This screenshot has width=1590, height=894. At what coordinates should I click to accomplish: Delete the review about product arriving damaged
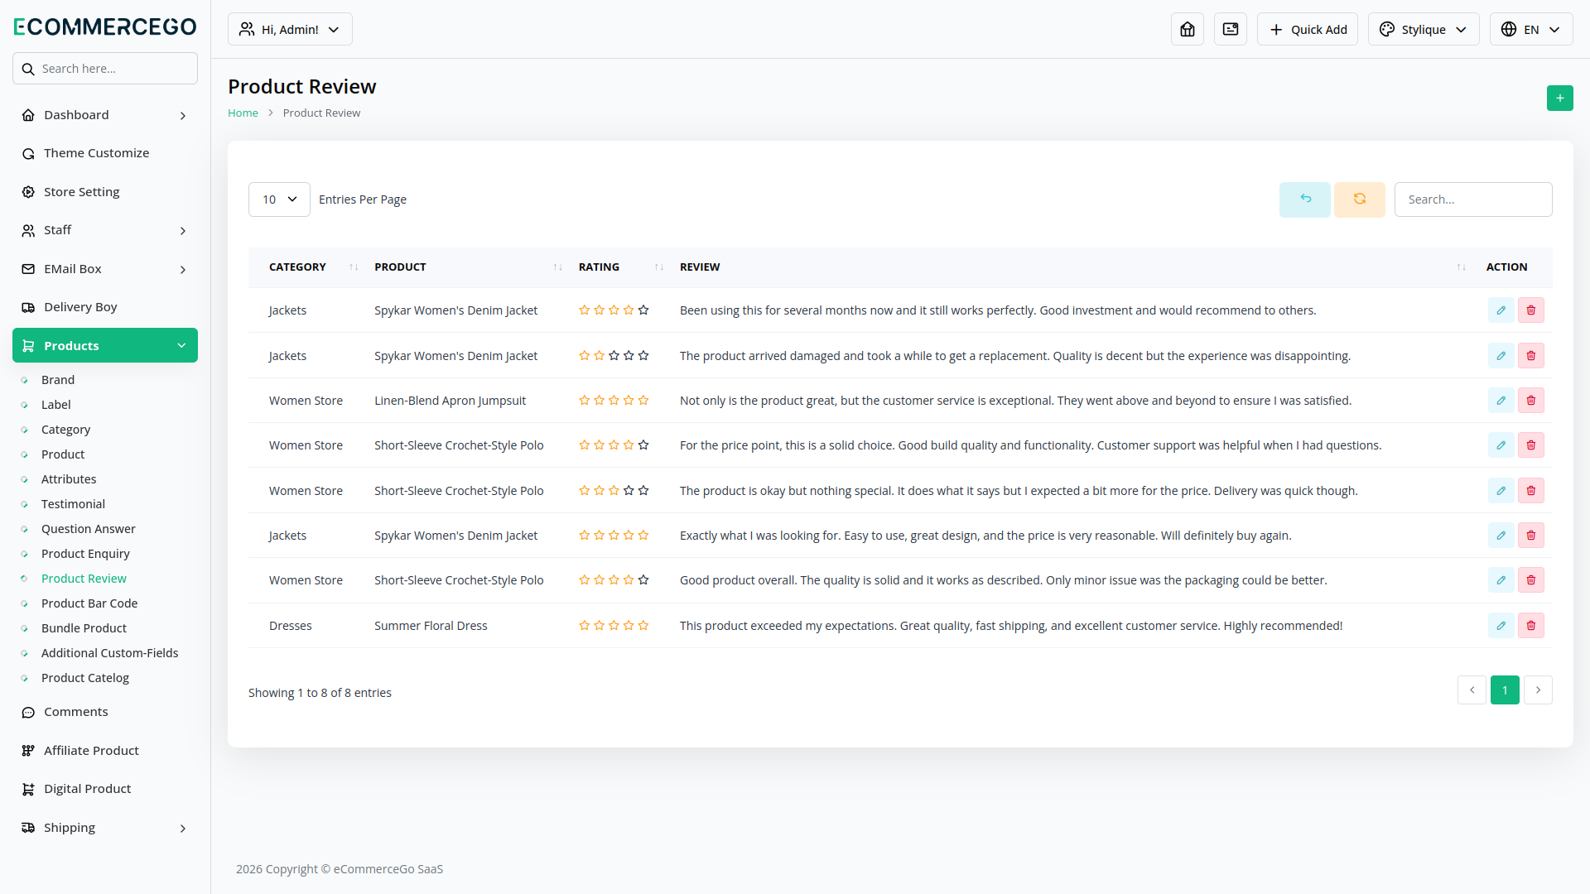[1531, 356]
